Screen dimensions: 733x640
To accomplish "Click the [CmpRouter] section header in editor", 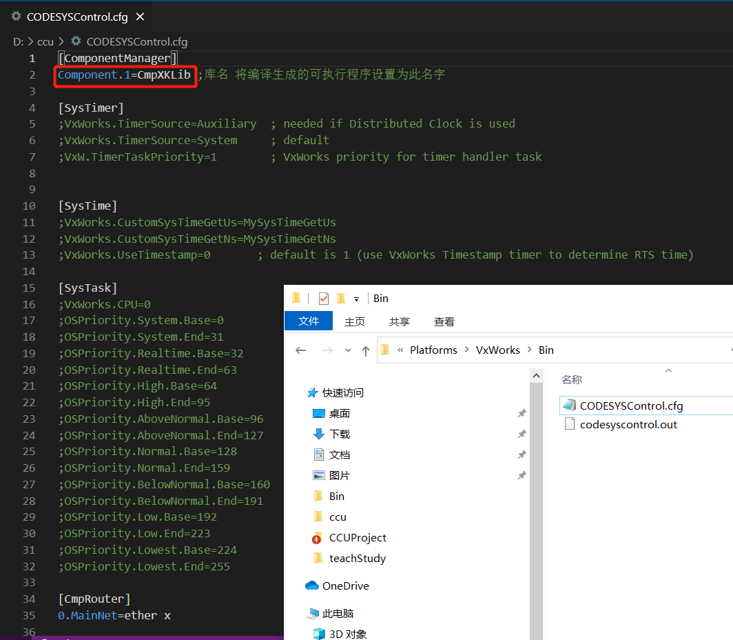I will 94,599.
